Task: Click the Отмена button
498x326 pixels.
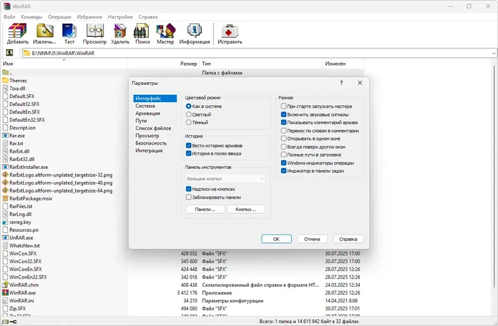Action: (x=312, y=239)
